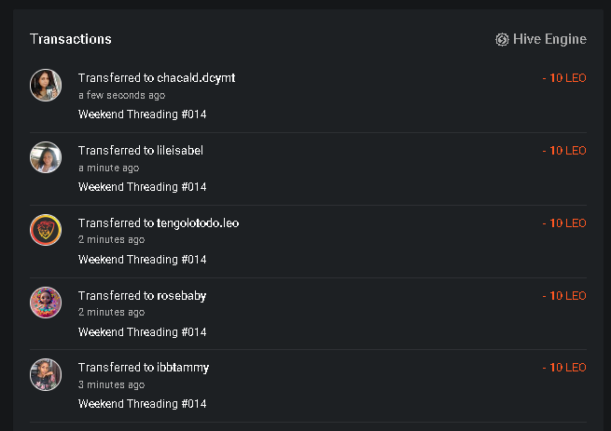Open the Hive Engine link
This screenshot has width=611, height=431.
click(x=541, y=39)
